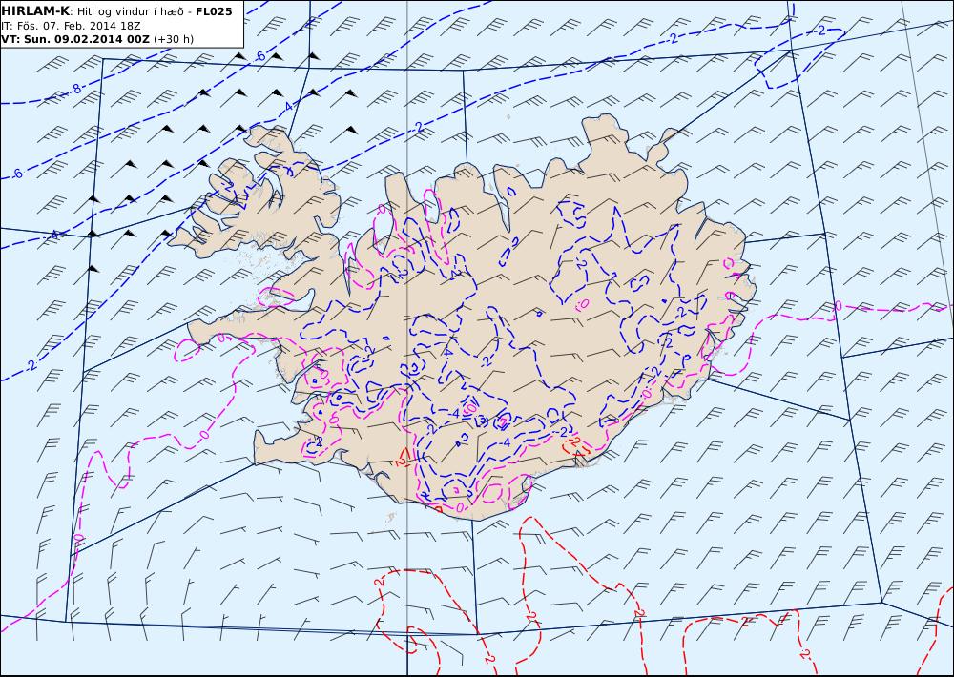This screenshot has height=677, width=954.
Task: Select the "FL025" flight level label
Action: point(214,11)
